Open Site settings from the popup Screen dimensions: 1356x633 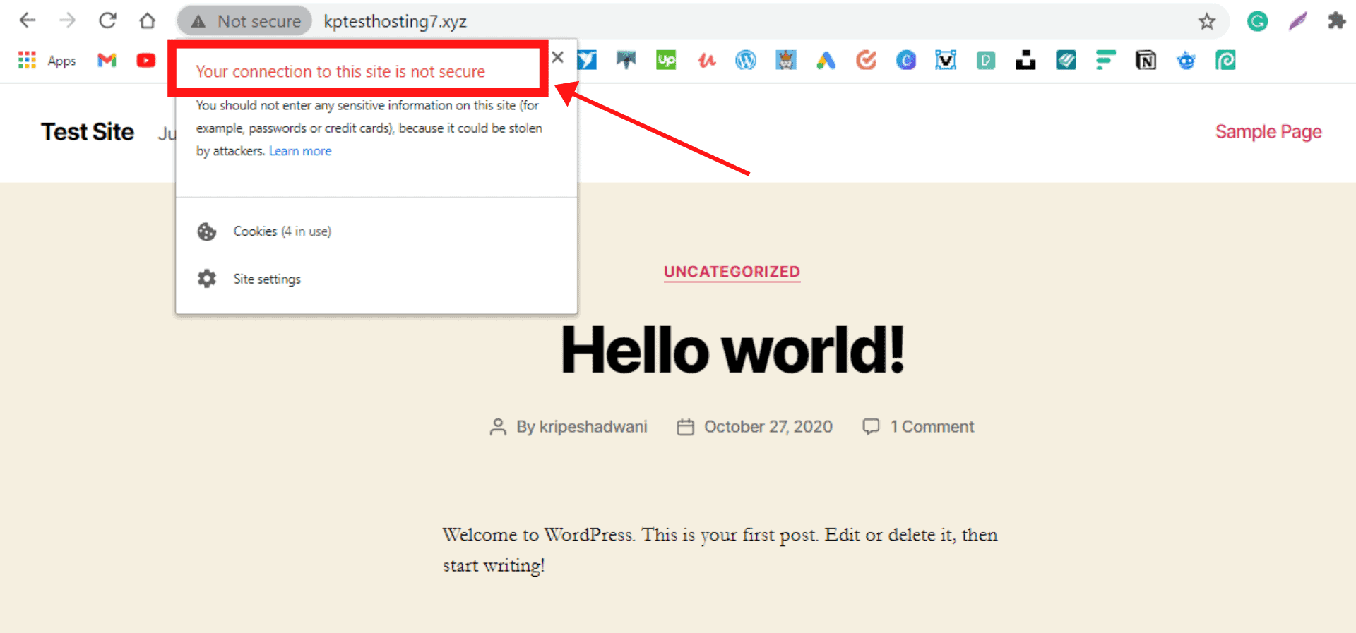376,279
